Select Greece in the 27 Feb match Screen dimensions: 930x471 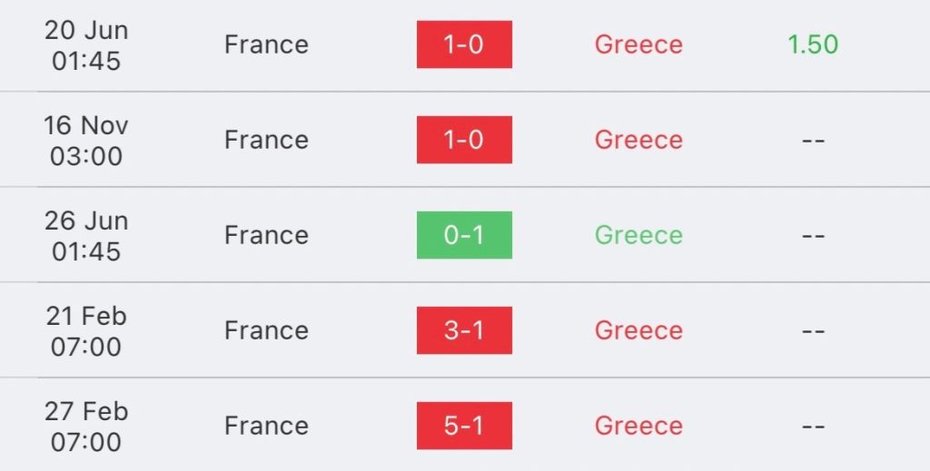638,426
